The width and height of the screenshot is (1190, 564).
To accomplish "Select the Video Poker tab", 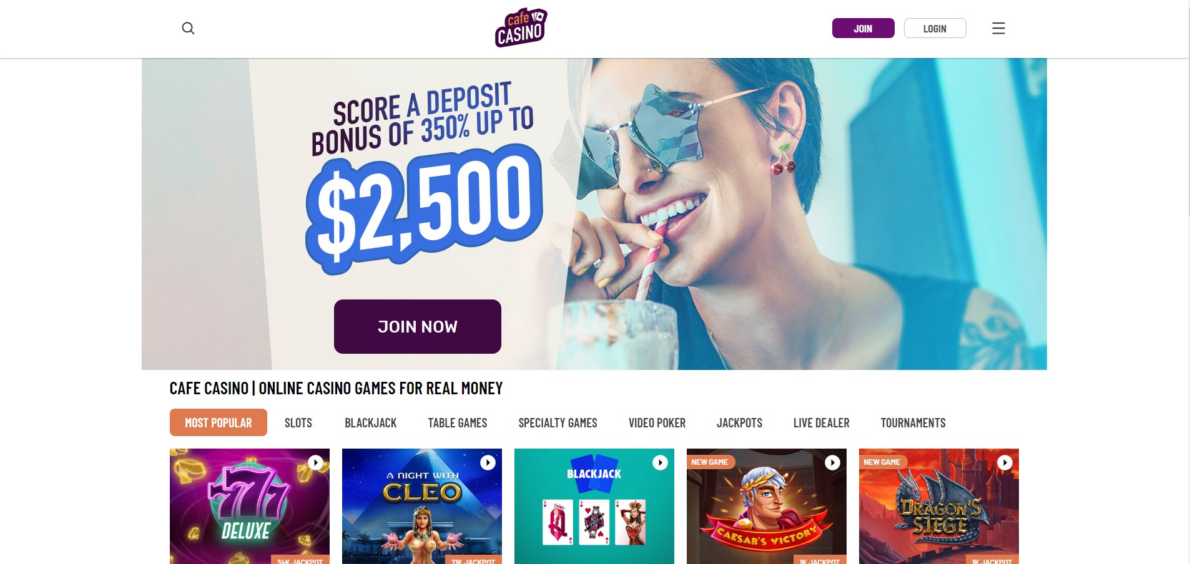I will click(x=657, y=422).
